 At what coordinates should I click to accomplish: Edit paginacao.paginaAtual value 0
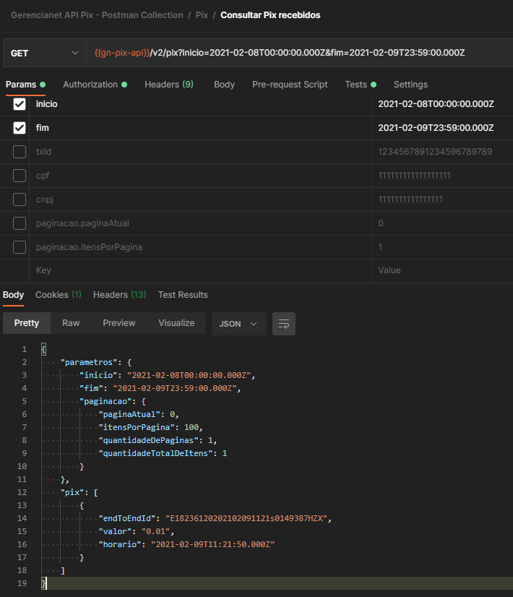pyautogui.click(x=442, y=223)
